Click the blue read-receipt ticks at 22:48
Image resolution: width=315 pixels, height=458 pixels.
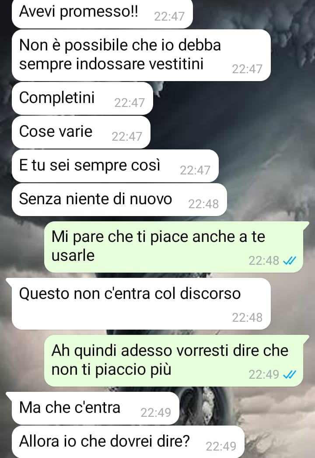point(290,260)
